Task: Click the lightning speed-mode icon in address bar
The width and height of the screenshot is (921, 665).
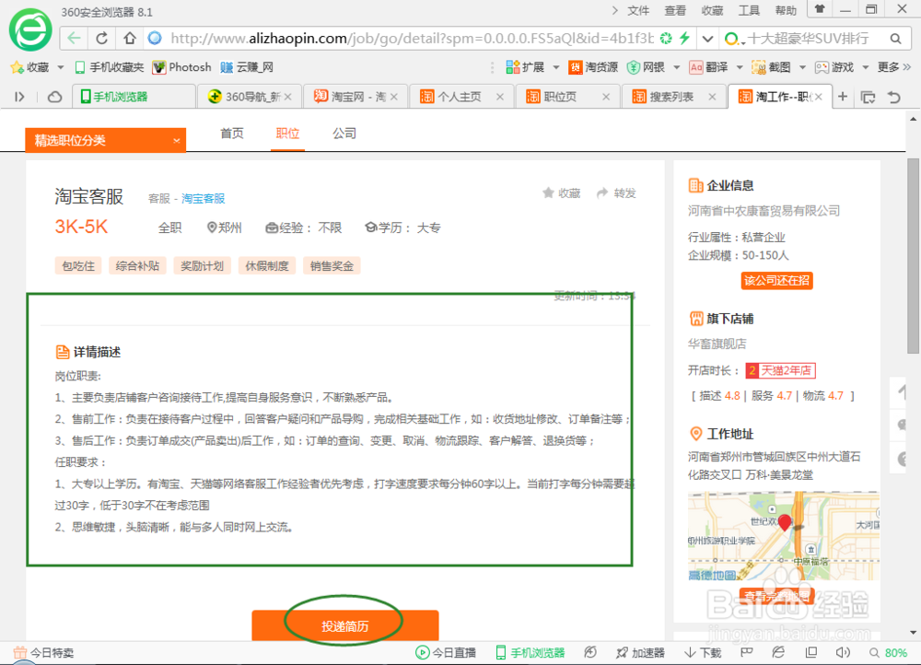Action: [x=684, y=38]
